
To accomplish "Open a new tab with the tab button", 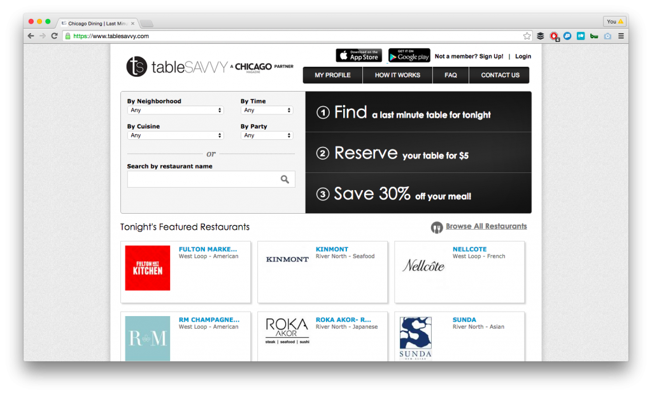I will [146, 24].
